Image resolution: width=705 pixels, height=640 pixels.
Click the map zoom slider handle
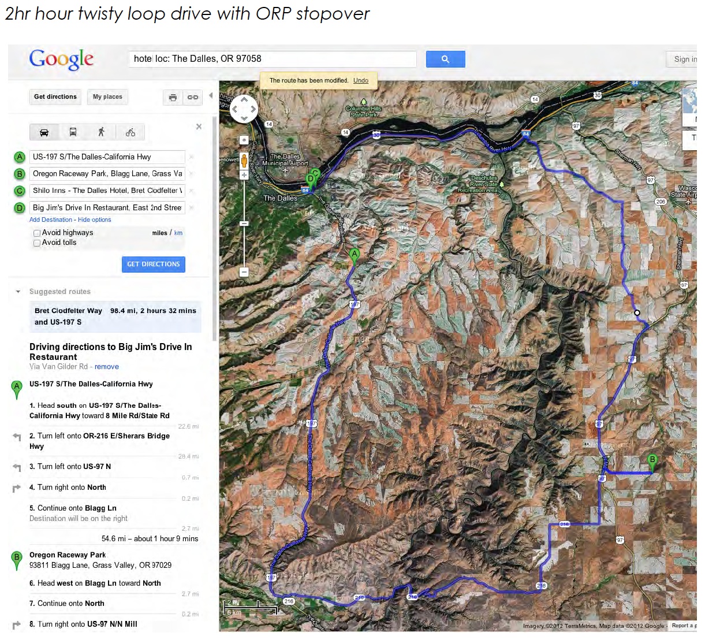[244, 224]
